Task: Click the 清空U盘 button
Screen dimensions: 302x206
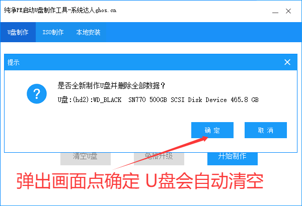Action: (85, 156)
